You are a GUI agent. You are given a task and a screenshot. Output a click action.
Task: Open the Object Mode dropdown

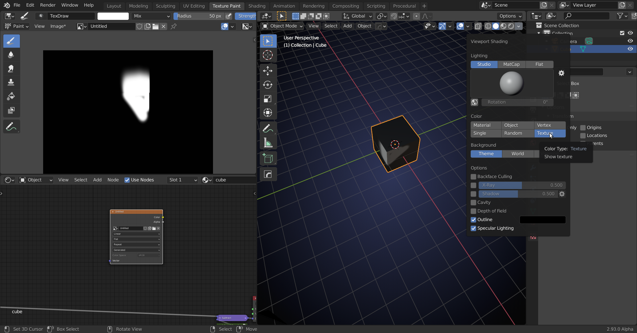(282, 26)
